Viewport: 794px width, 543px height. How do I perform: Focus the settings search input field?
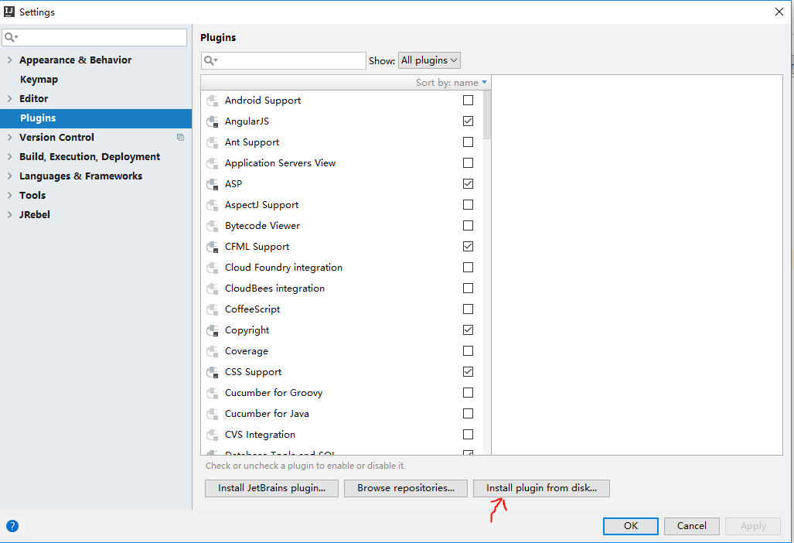click(94, 37)
